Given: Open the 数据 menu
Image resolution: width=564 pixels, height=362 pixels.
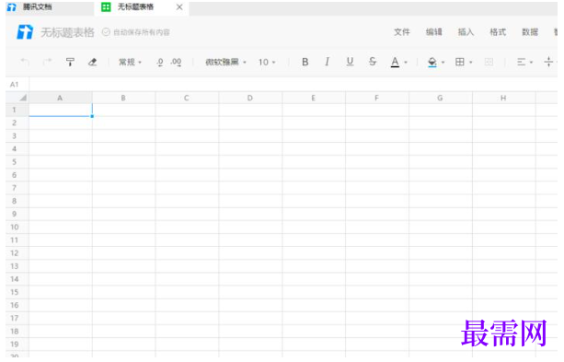Looking at the screenshot, I should tap(530, 32).
